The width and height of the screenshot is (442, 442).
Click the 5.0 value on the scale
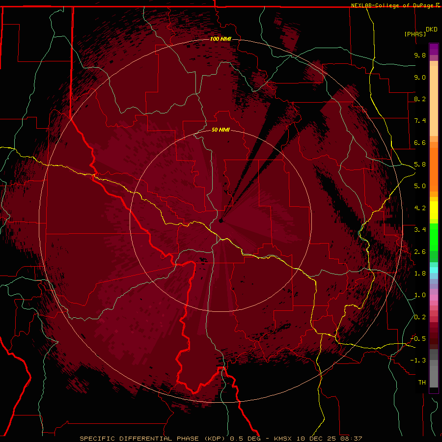point(420,186)
